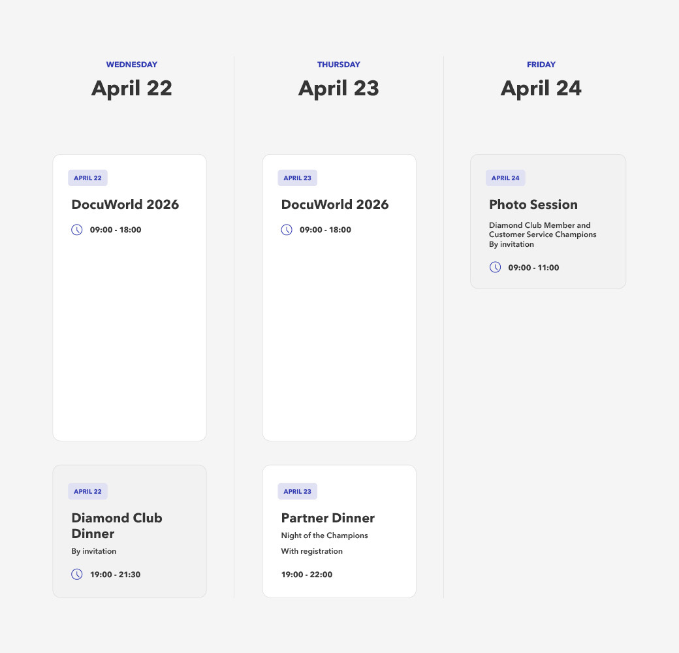Open the Diamond Club Dinner event title
The height and width of the screenshot is (653, 679).
[116, 526]
